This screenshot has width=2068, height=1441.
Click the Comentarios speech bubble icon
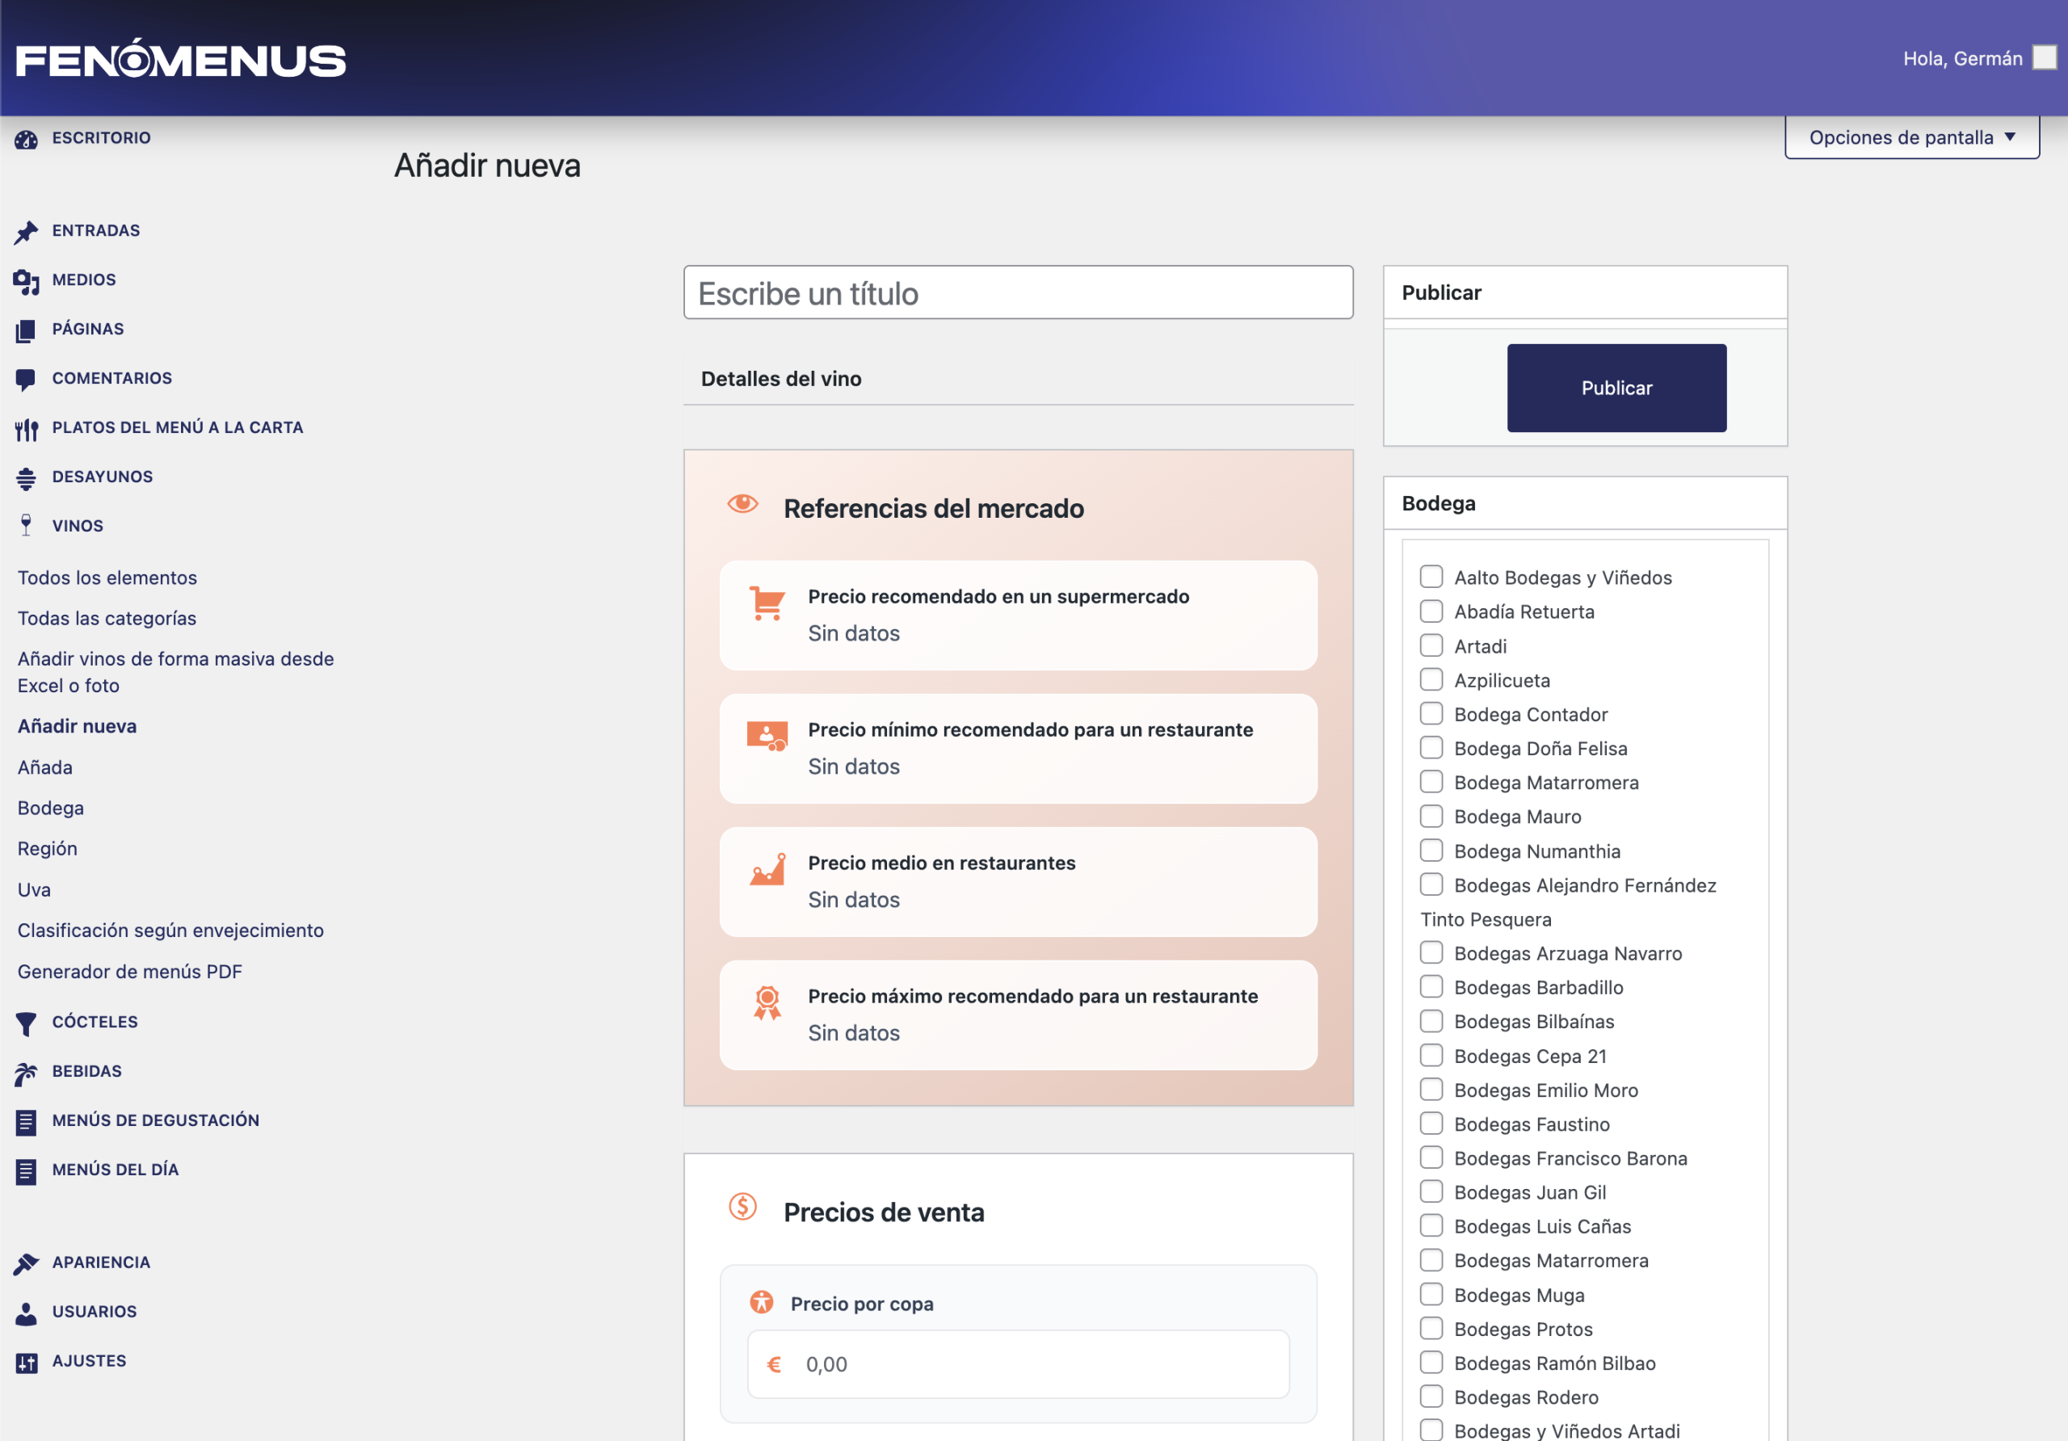point(26,379)
